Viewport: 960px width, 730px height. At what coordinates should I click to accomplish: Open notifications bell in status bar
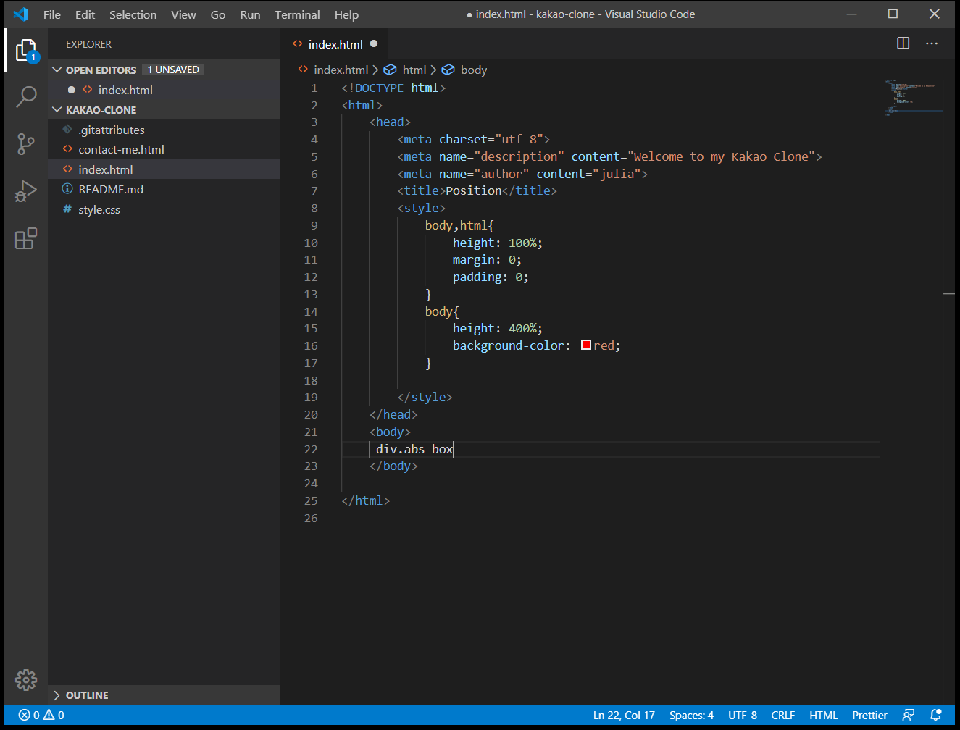(936, 715)
